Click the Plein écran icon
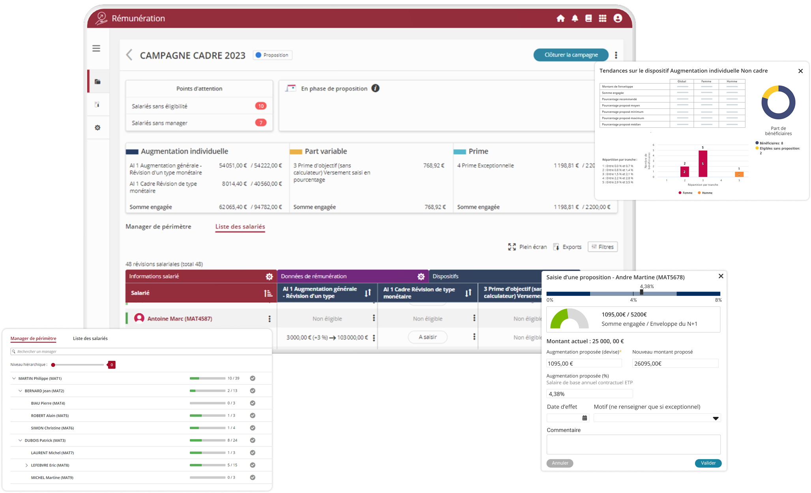Image resolution: width=811 pixels, height=493 pixels. (512, 247)
